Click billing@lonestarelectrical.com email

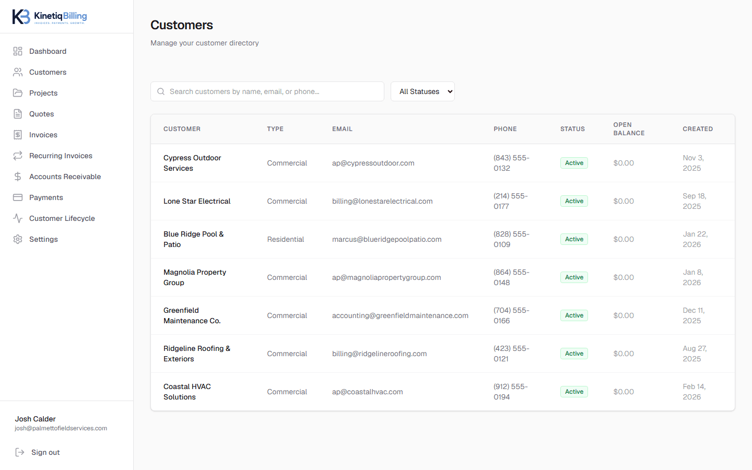coord(382,201)
